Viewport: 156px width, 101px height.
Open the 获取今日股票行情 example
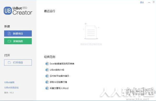(x=58, y=82)
